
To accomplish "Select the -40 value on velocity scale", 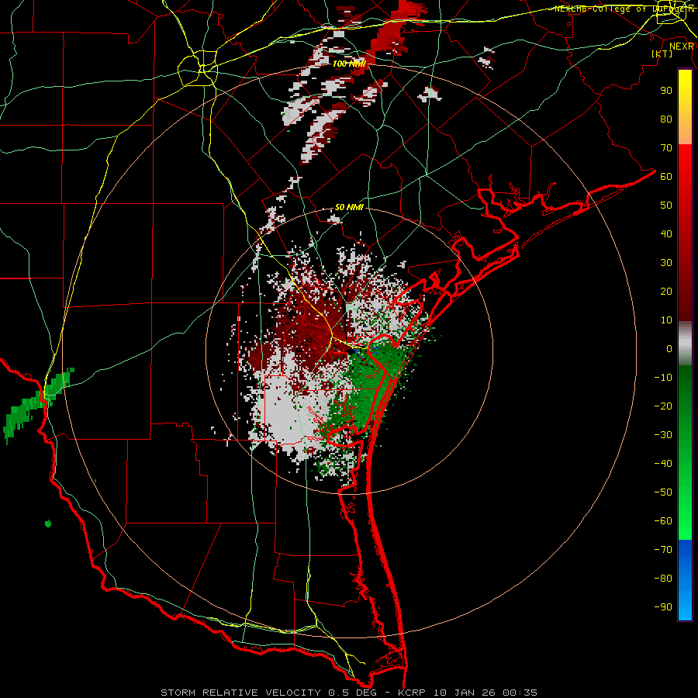I will 663,464.
